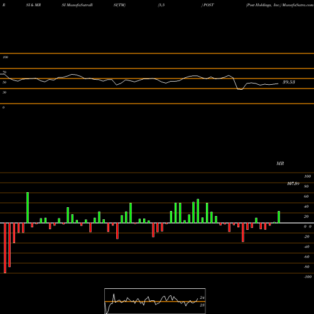Screen dimensions: 314x314
Task: Click the mini chart label 24
Action: (x=202, y=298)
